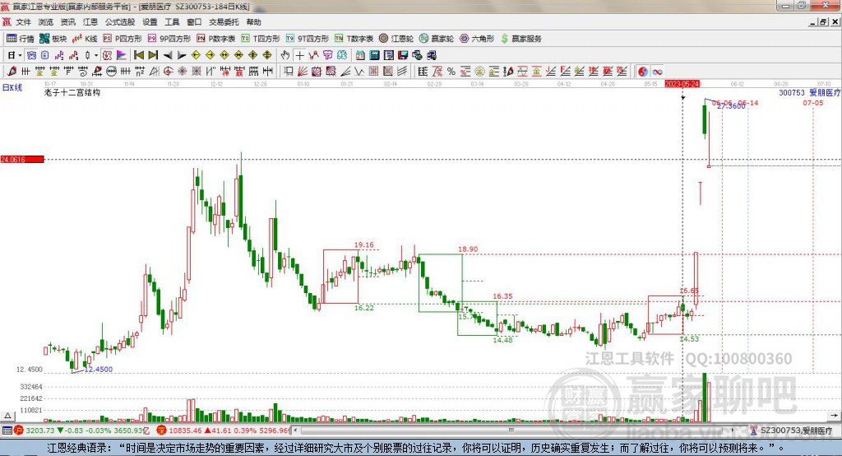842x456 pixels.
Task: Open the calculator icon
Action: [x=374, y=55]
